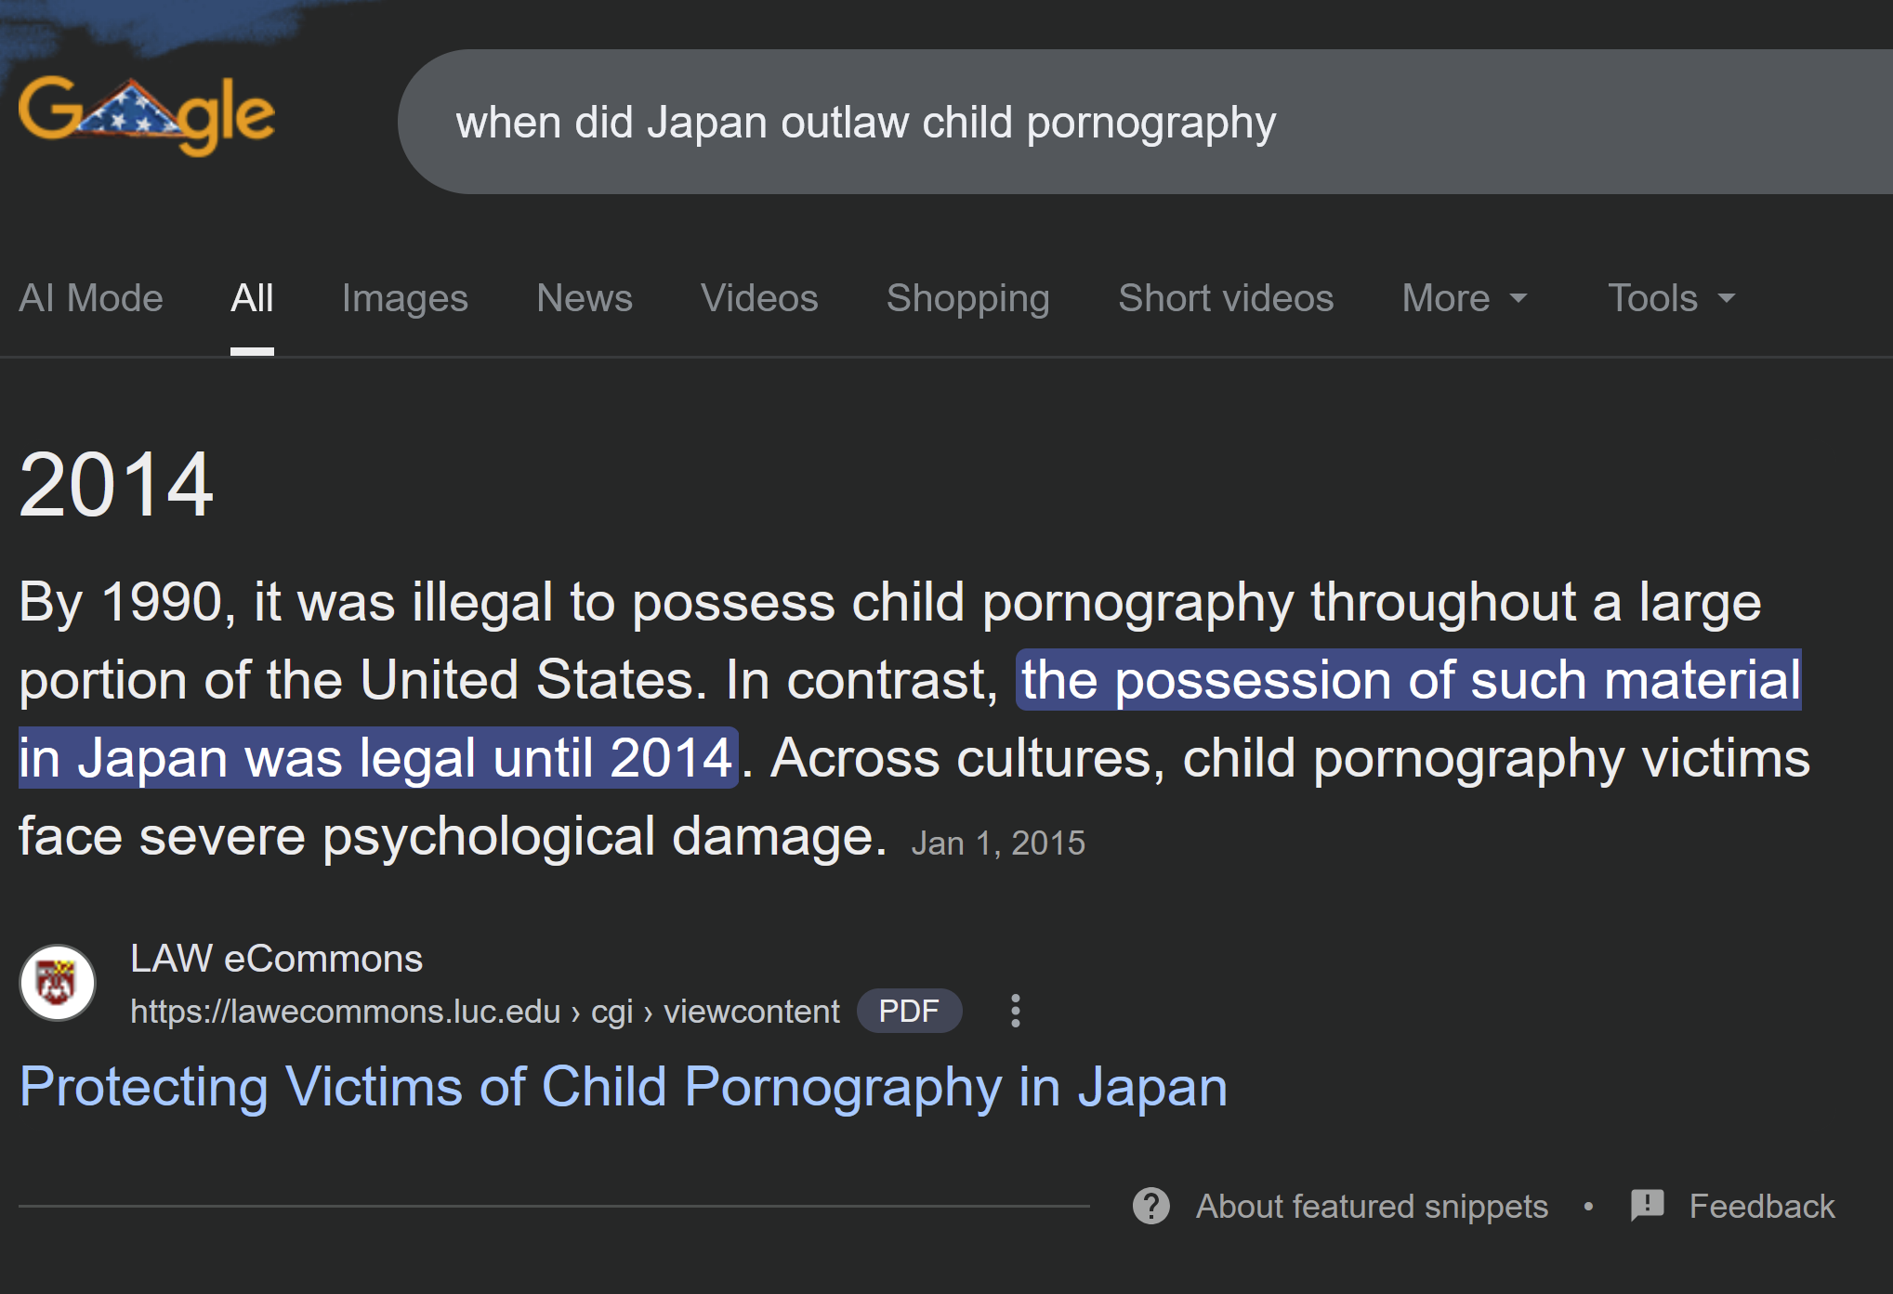Click the Google logo doodle
1893x1294 pixels.
(147, 115)
